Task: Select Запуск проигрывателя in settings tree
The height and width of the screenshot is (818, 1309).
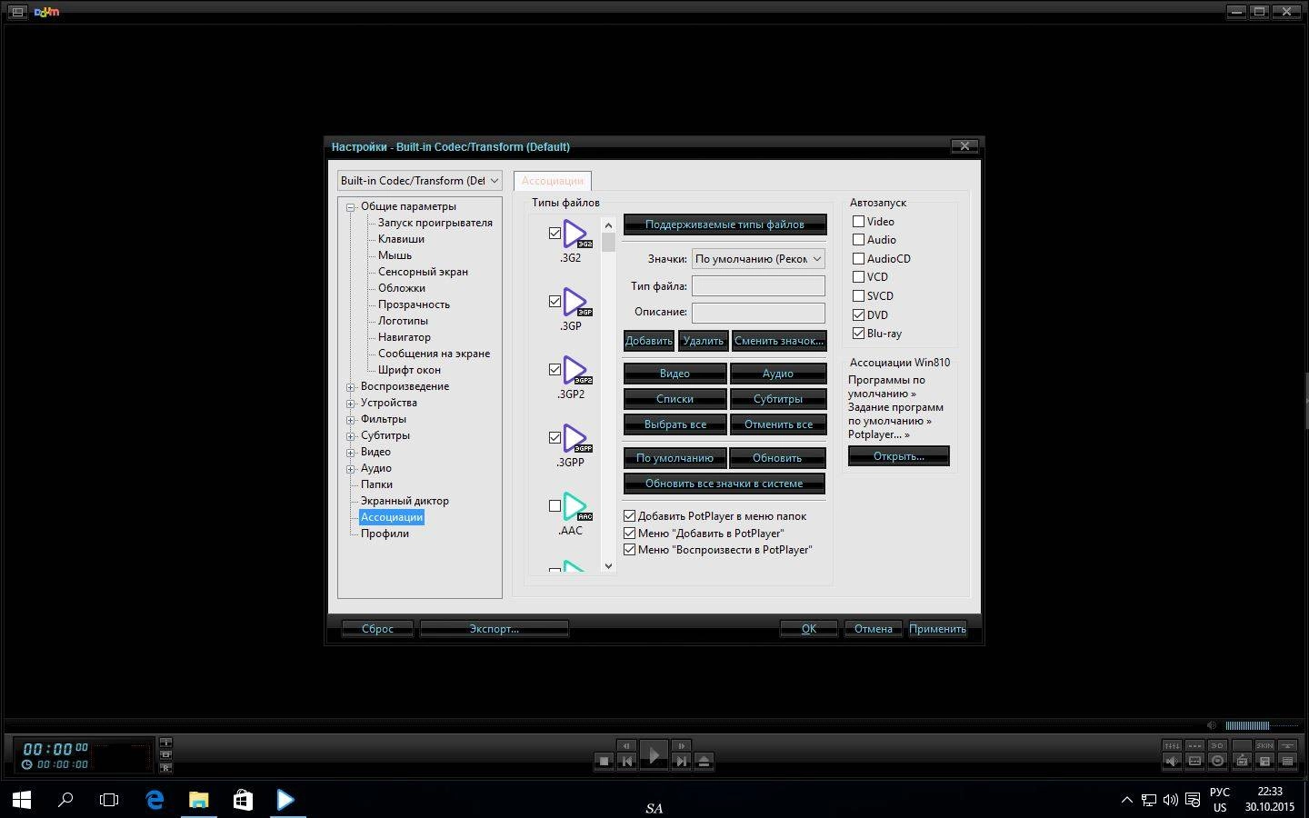Action: point(435,223)
